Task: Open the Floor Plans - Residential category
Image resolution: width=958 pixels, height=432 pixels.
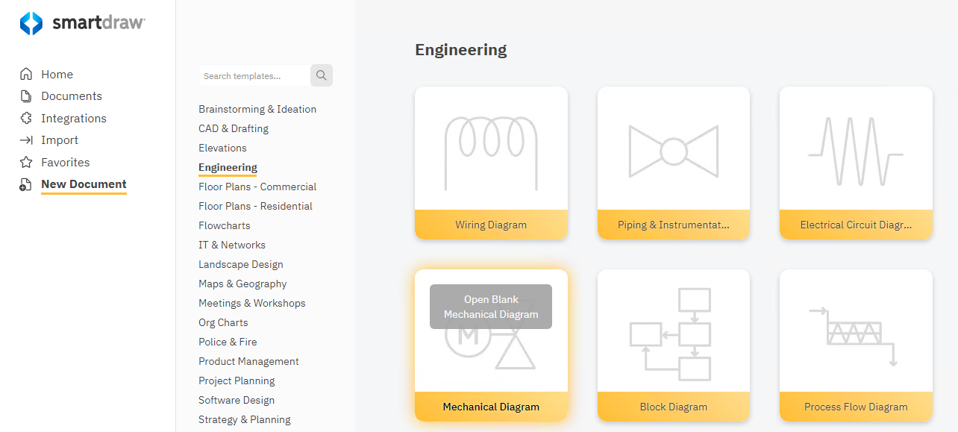Action: pos(255,206)
